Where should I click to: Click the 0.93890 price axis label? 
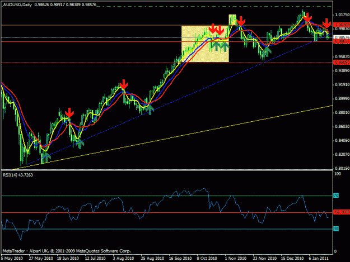(x=342, y=70)
